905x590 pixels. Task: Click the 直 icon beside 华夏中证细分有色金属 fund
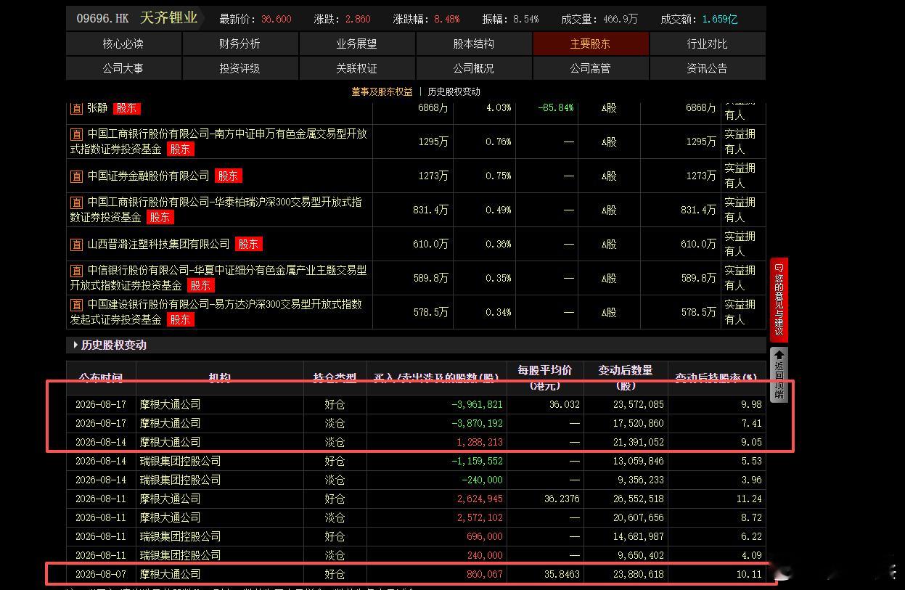coord(76,271)
